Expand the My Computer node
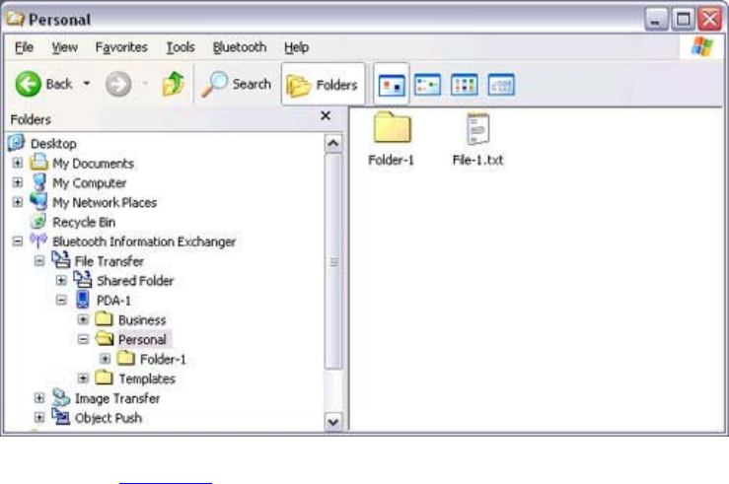The image size is (729, 484). (x=17, y=182)
